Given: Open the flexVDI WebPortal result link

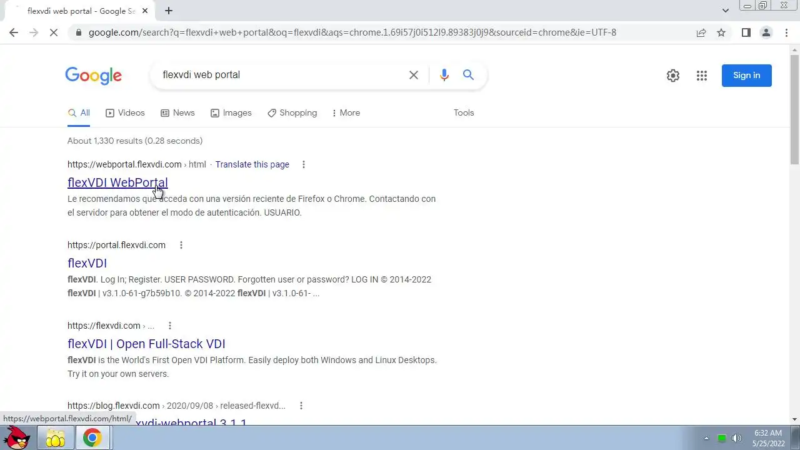Looking at the screenshot, I should pyautogui.click(x=117, y=182).
